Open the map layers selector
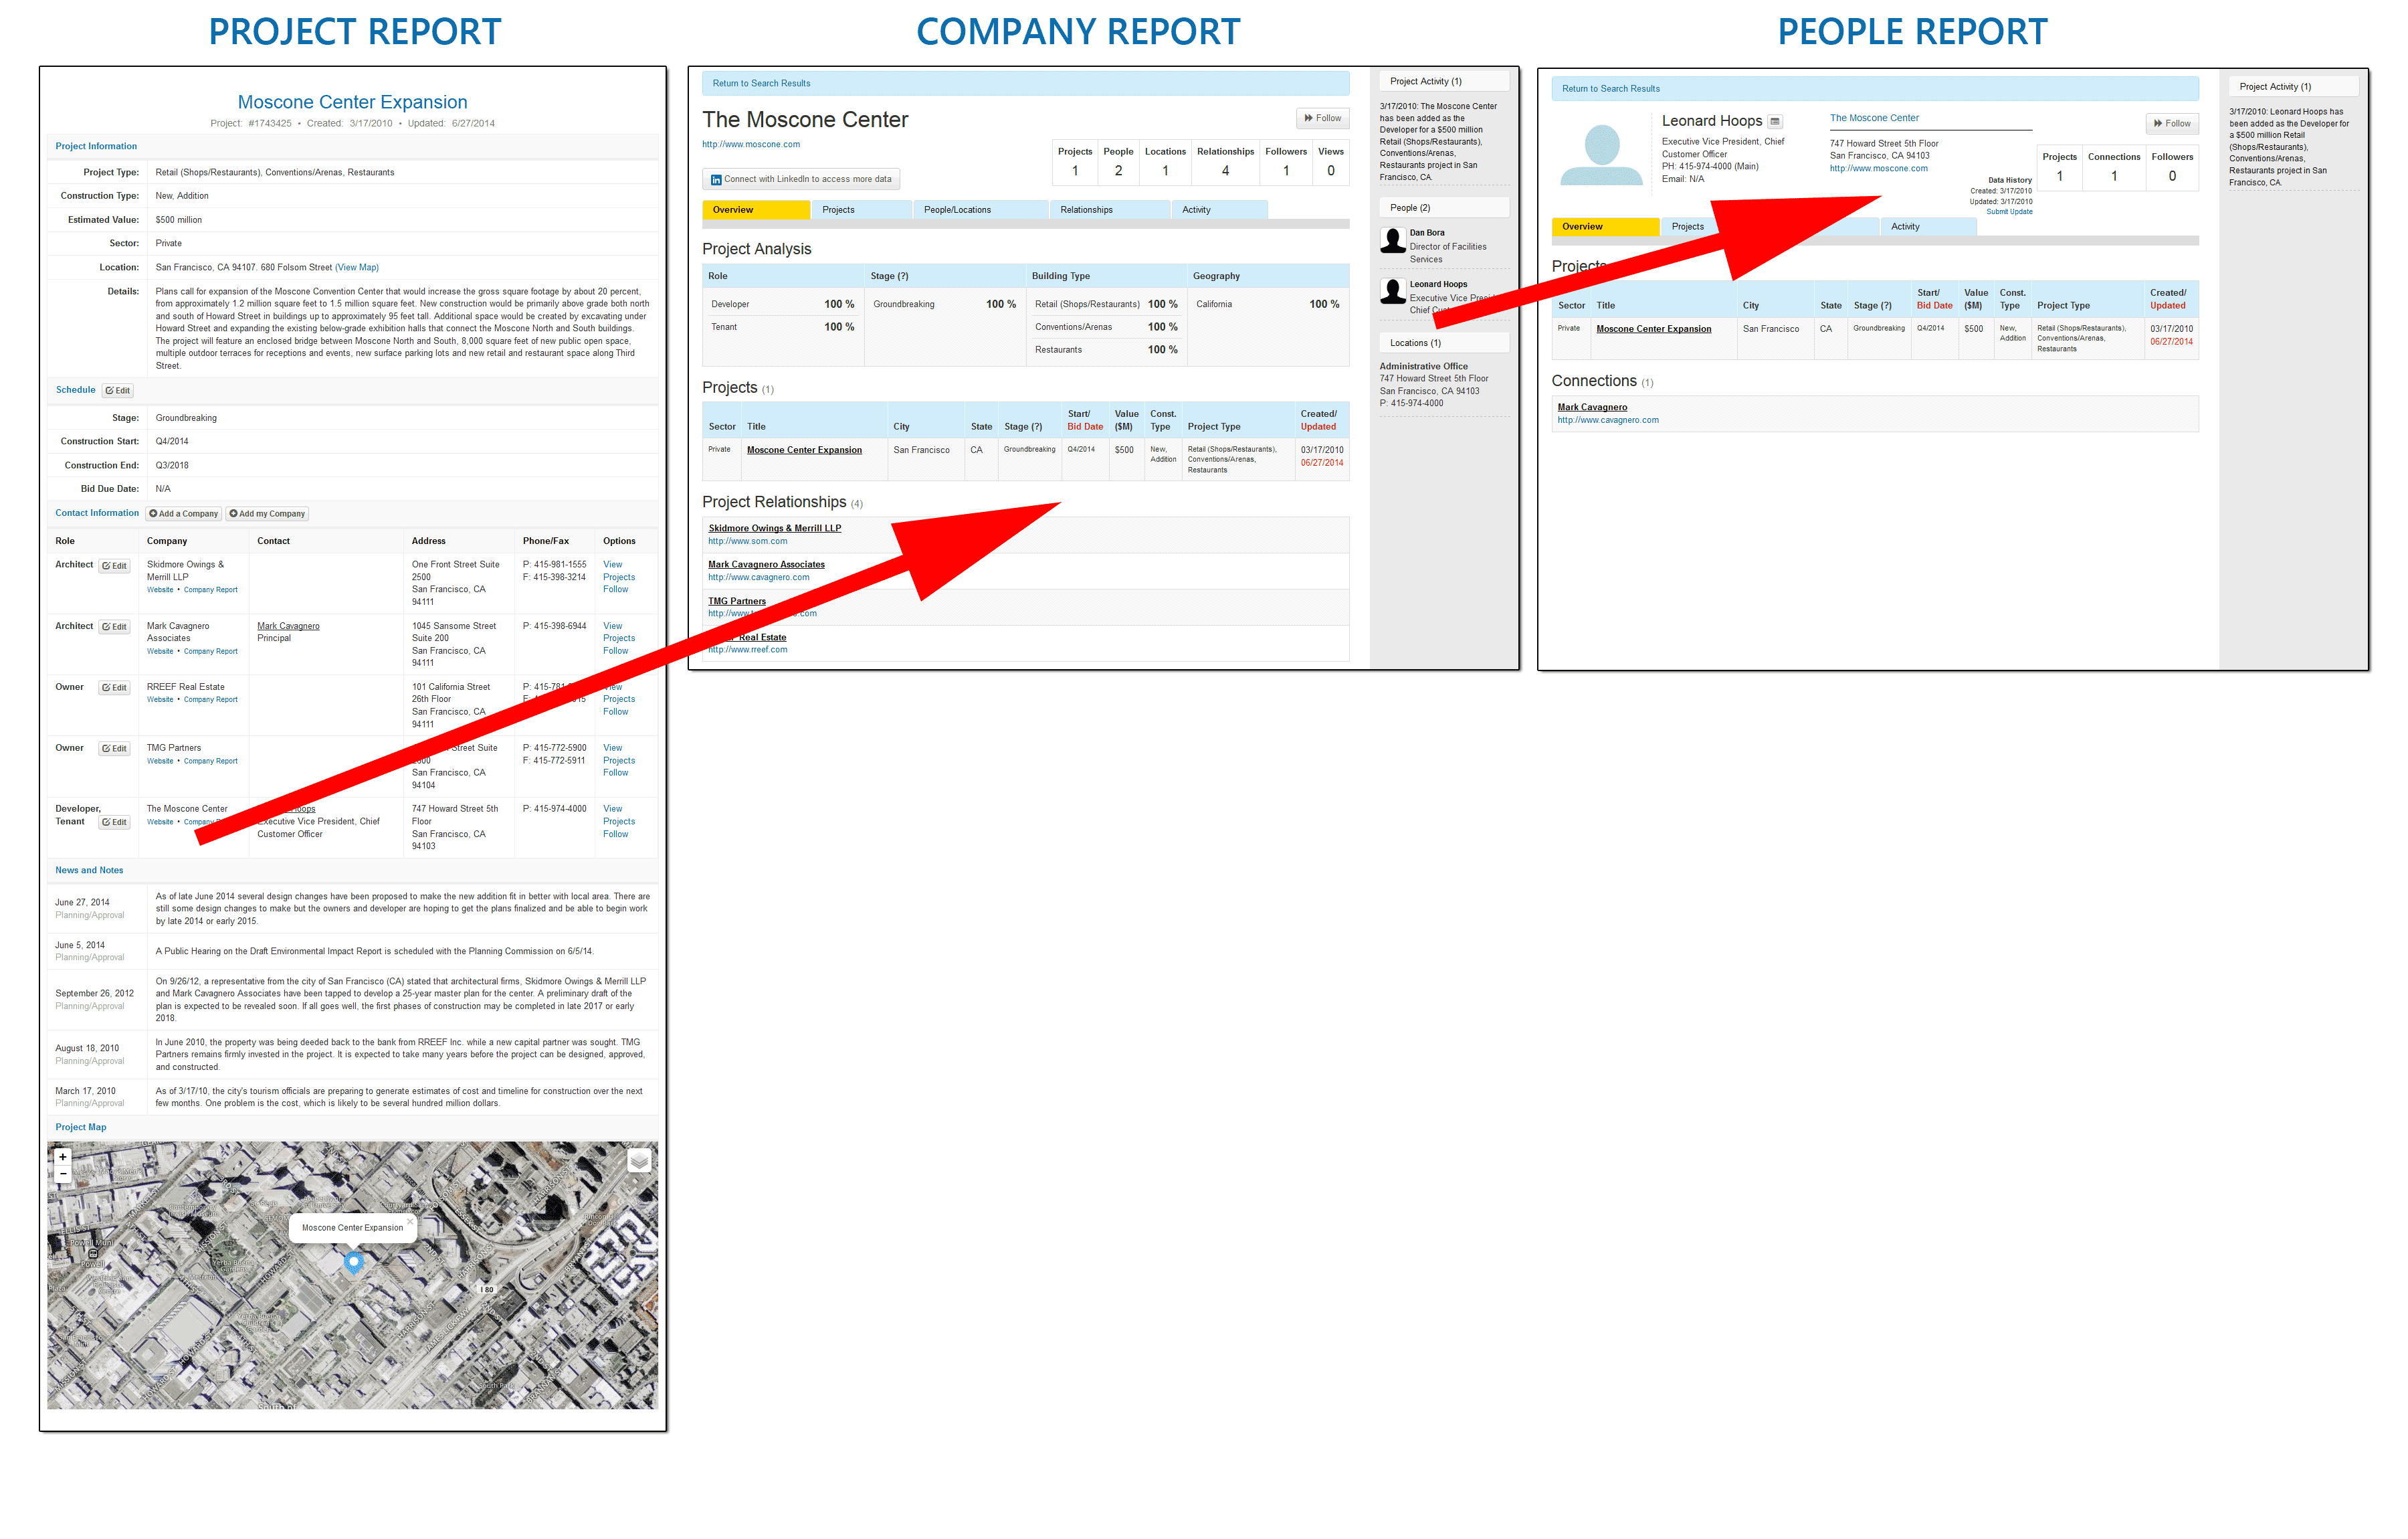 coord(639,1161)
